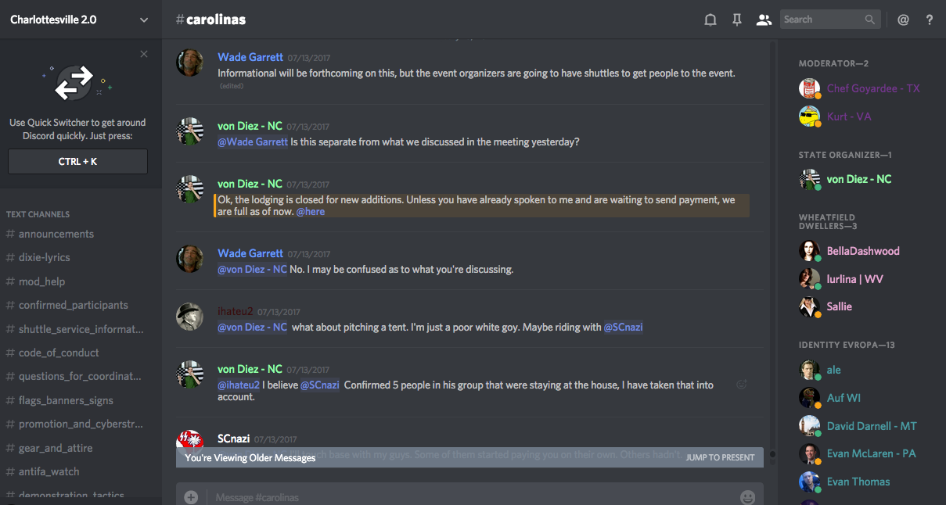Click the add reaction smiley on the message
Viewport: 946px width, 505px height.
(x=742, y=384)
